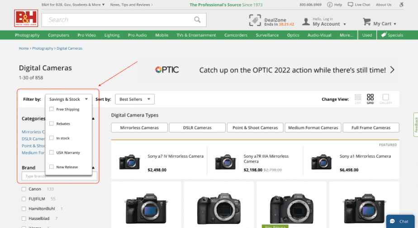Click the OPTIC logo
Image resolution: width=418 pixels, height=228 pixels.
click(x=167, y=70)
